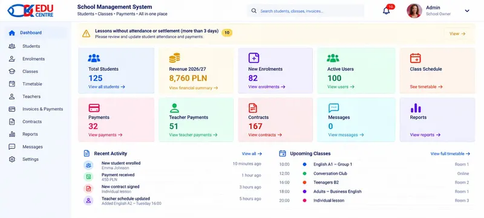
Task: Click the View button on attendance alert
Action: pyautogui.click(x=457, y=34)
